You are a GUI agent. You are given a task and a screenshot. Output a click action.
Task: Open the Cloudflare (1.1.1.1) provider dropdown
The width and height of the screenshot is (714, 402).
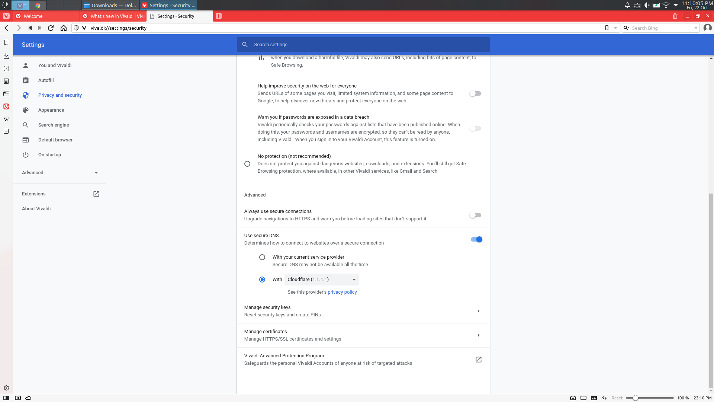tap(322, 280)
